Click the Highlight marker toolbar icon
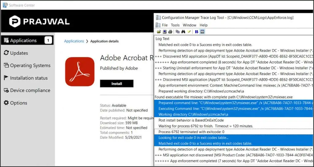 [x=189, y=32]
